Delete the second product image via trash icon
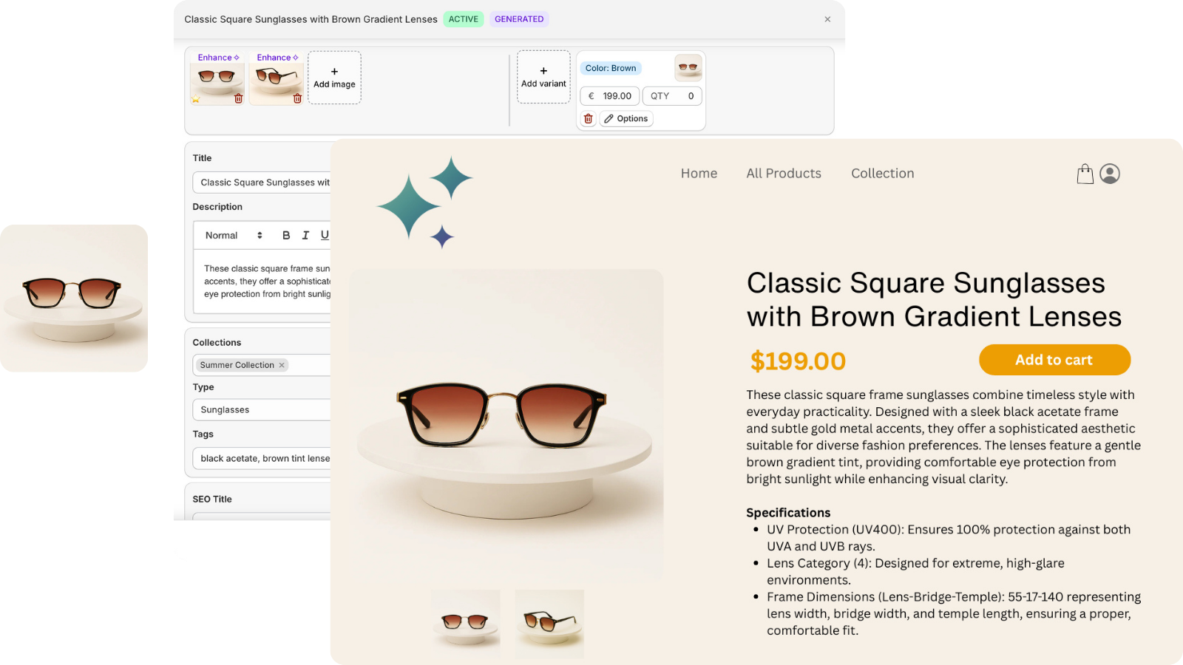This screenshot has width=1183, height=665. pyautogui.click(x=297, y=98)
